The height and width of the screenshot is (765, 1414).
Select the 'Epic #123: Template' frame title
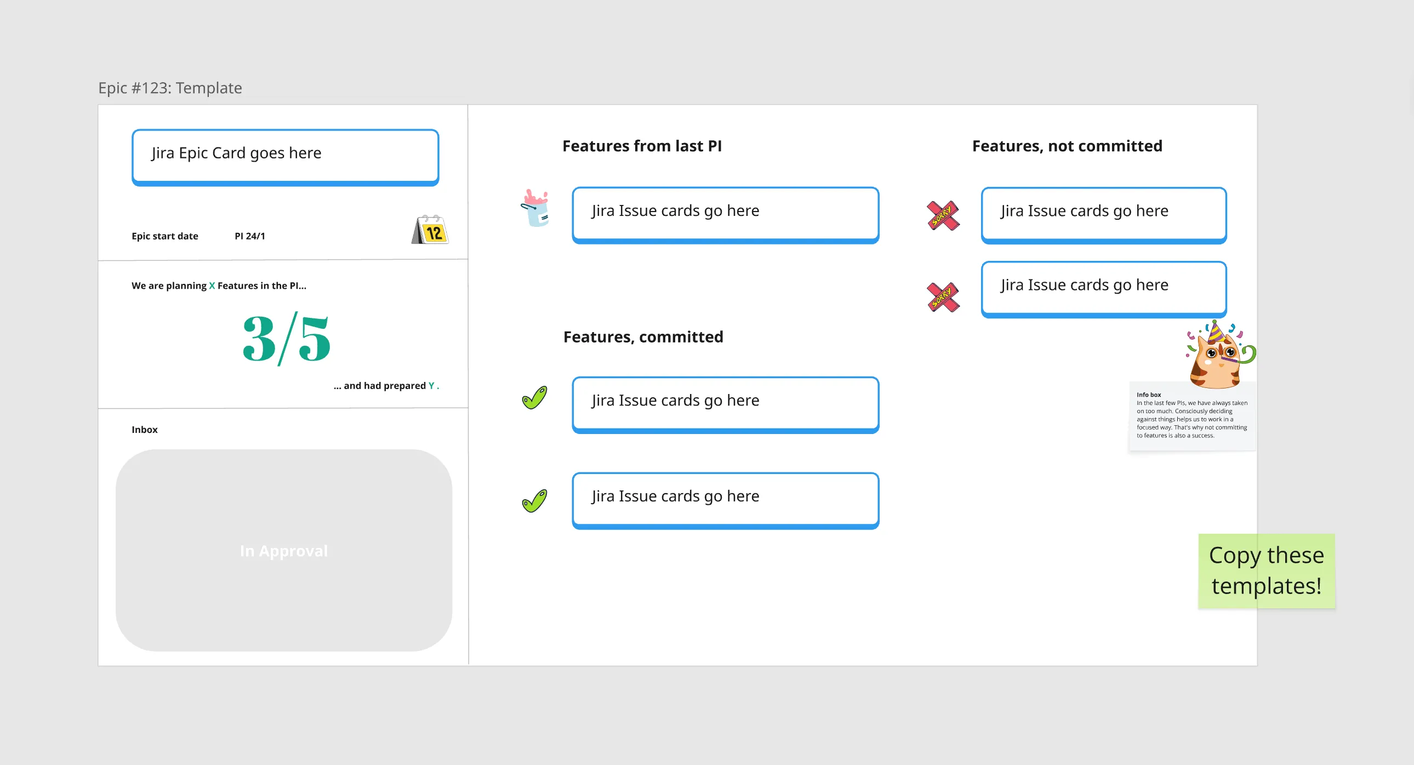point(170,88)
